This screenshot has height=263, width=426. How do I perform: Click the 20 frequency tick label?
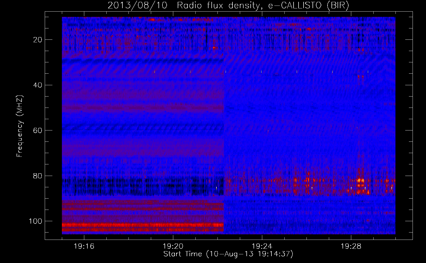(x=38, y=40)
